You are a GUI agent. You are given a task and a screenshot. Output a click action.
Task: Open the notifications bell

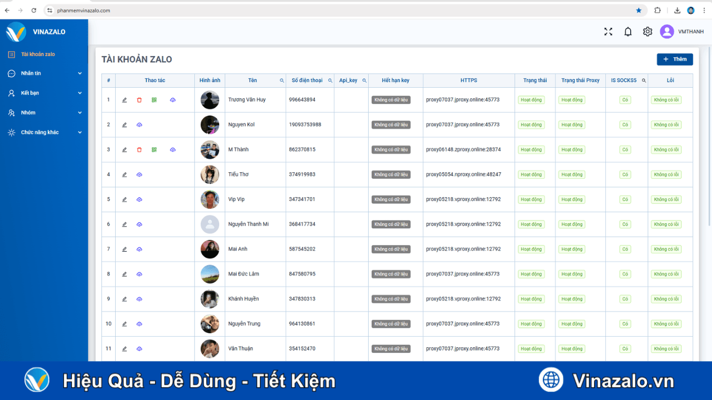click(x=627, y=32)
